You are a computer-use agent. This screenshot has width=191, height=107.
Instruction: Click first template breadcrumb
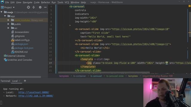tap(64, 76)
